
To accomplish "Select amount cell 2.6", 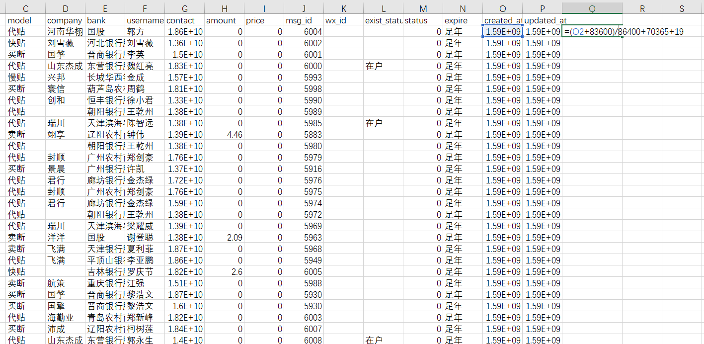I will [x=225, y=272].
